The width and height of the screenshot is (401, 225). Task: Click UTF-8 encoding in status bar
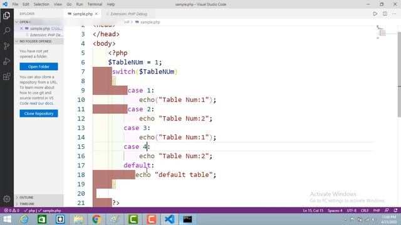pyautogui.click(x=352, y=211)
